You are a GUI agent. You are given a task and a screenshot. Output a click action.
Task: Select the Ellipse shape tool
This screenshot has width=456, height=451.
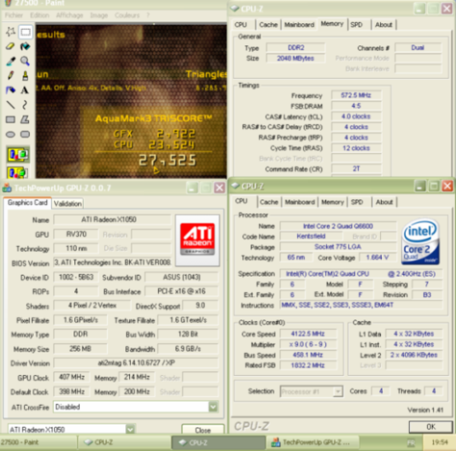point(10,135)
